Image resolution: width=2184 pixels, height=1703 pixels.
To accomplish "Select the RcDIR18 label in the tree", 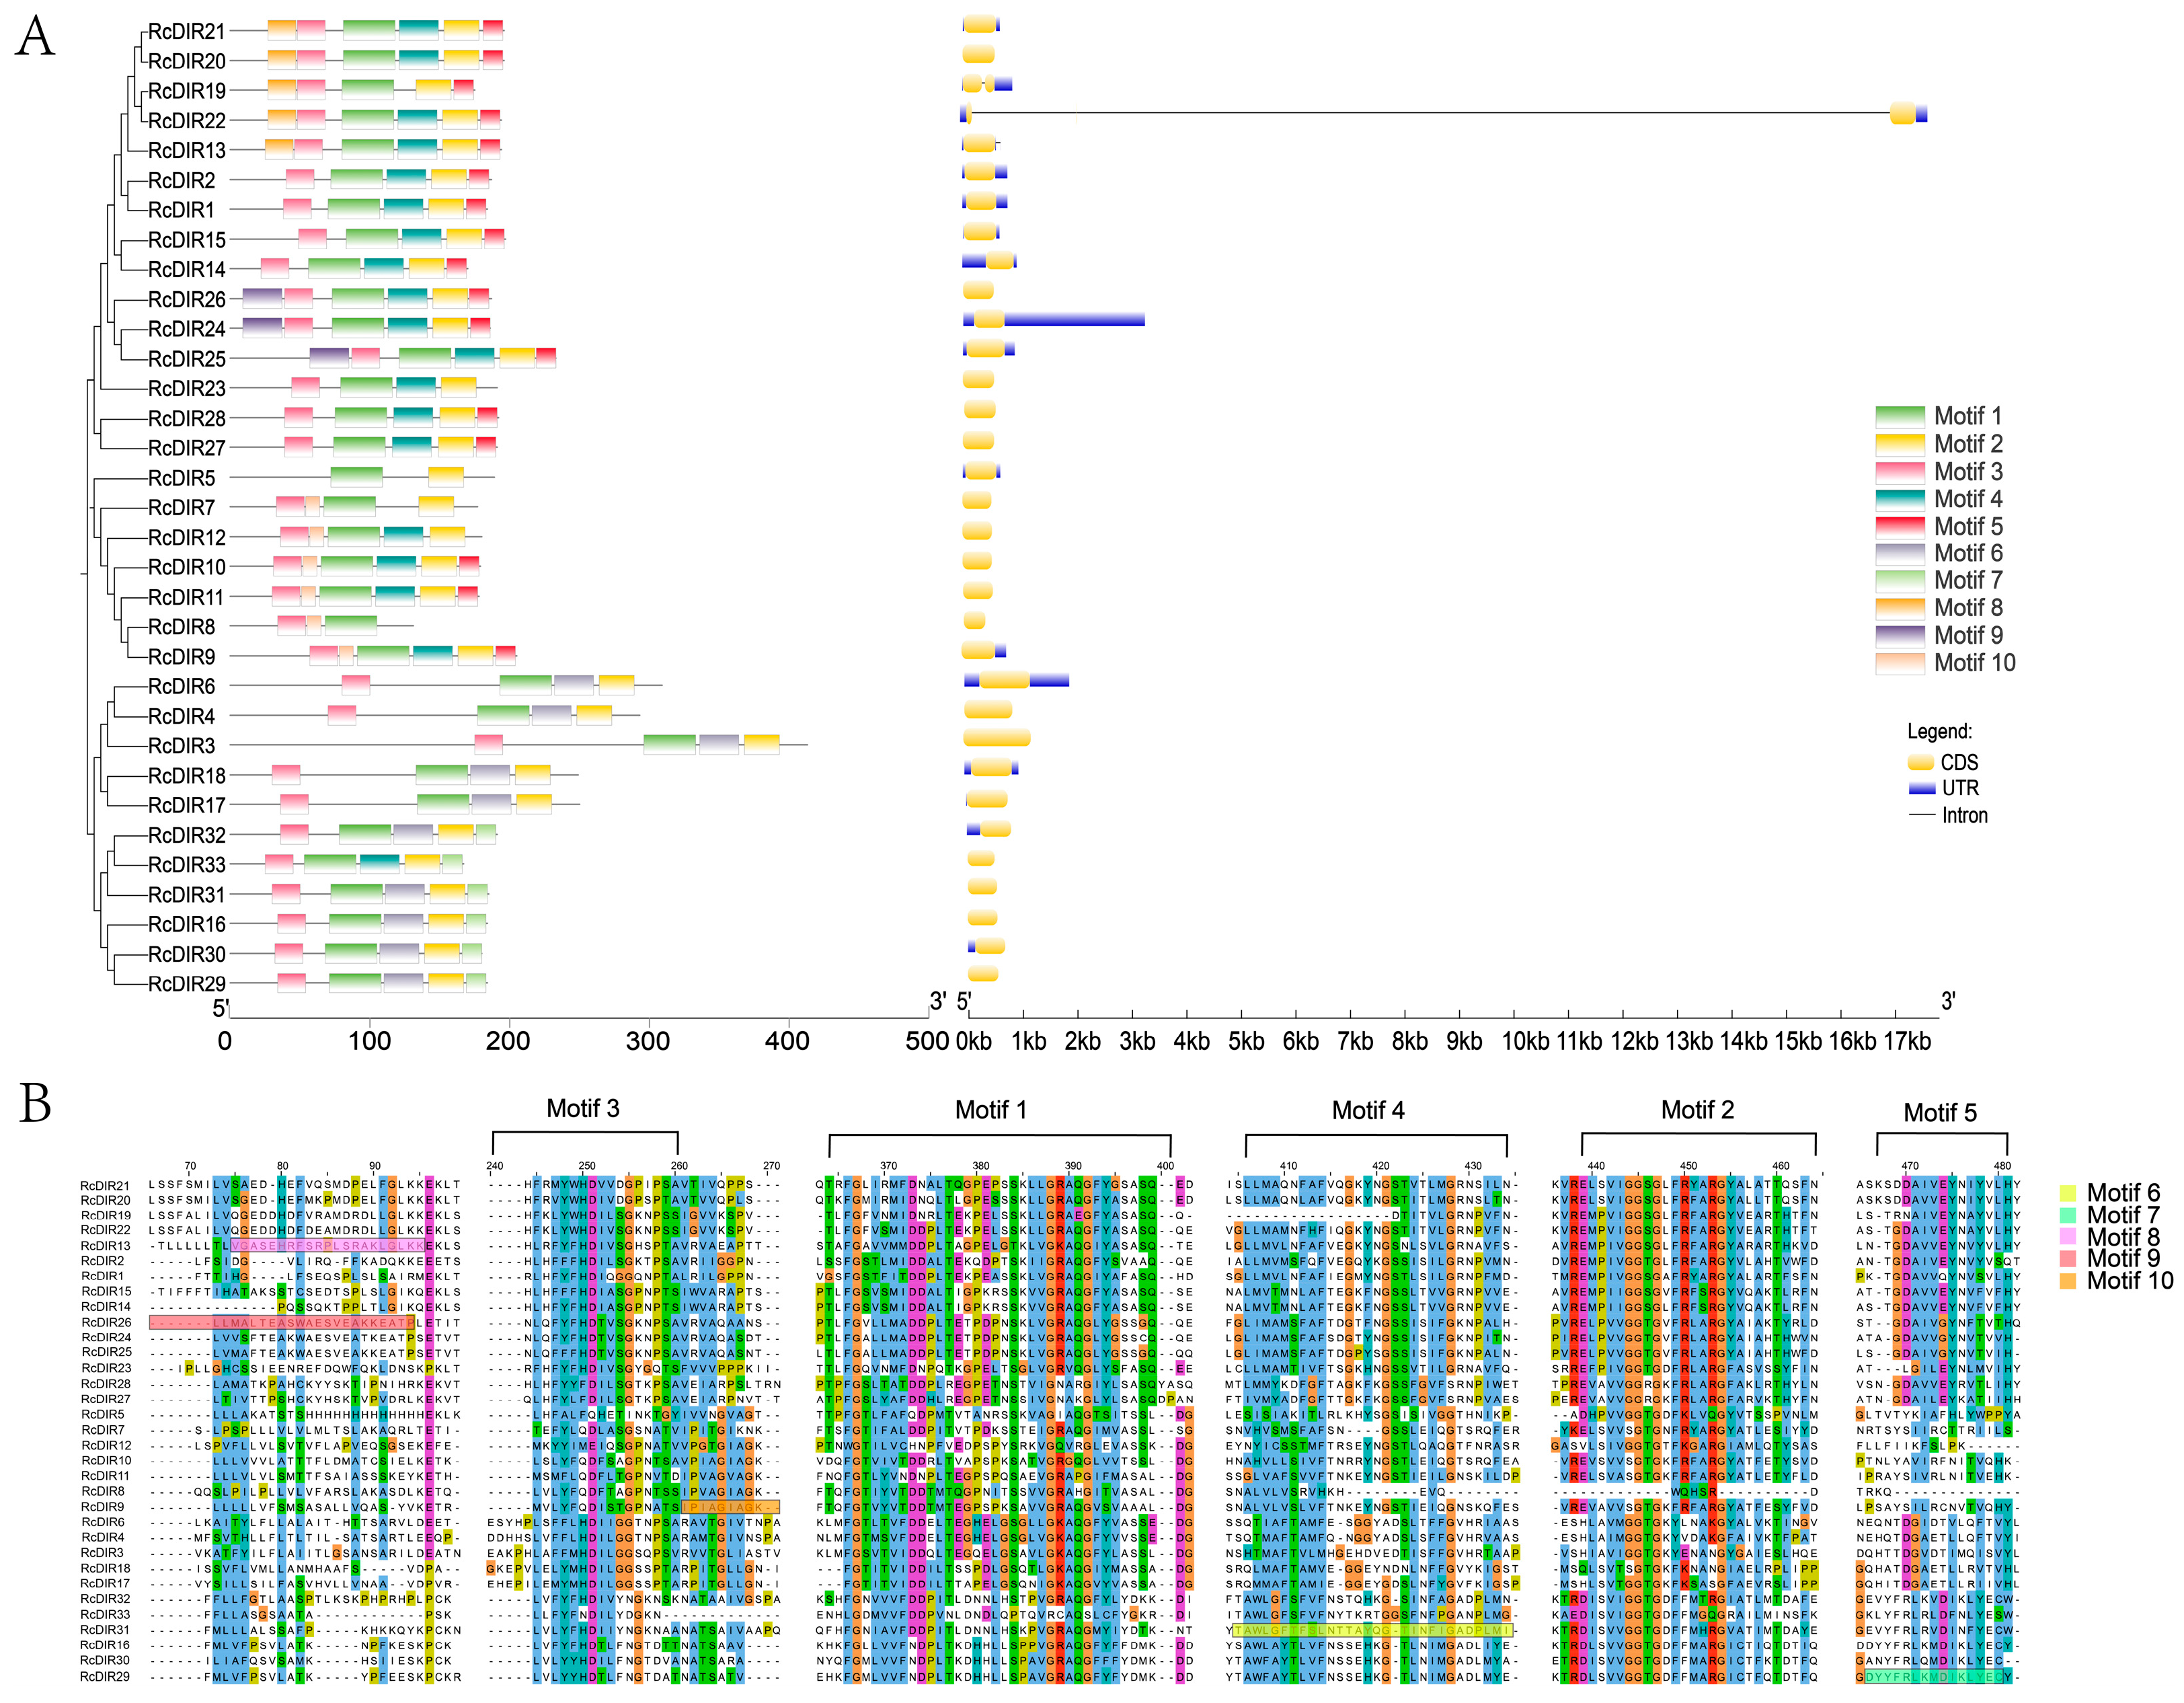I will (187, 776).
